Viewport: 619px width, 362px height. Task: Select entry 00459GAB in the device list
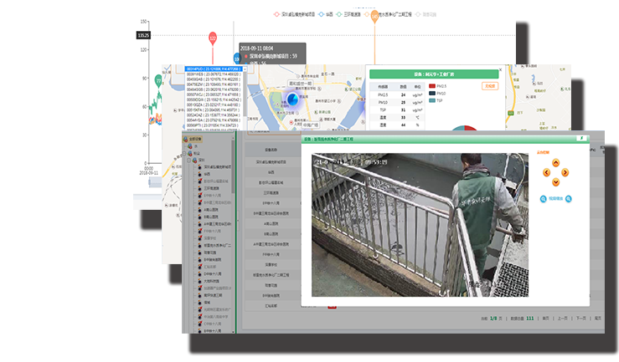tap(214, 79)
